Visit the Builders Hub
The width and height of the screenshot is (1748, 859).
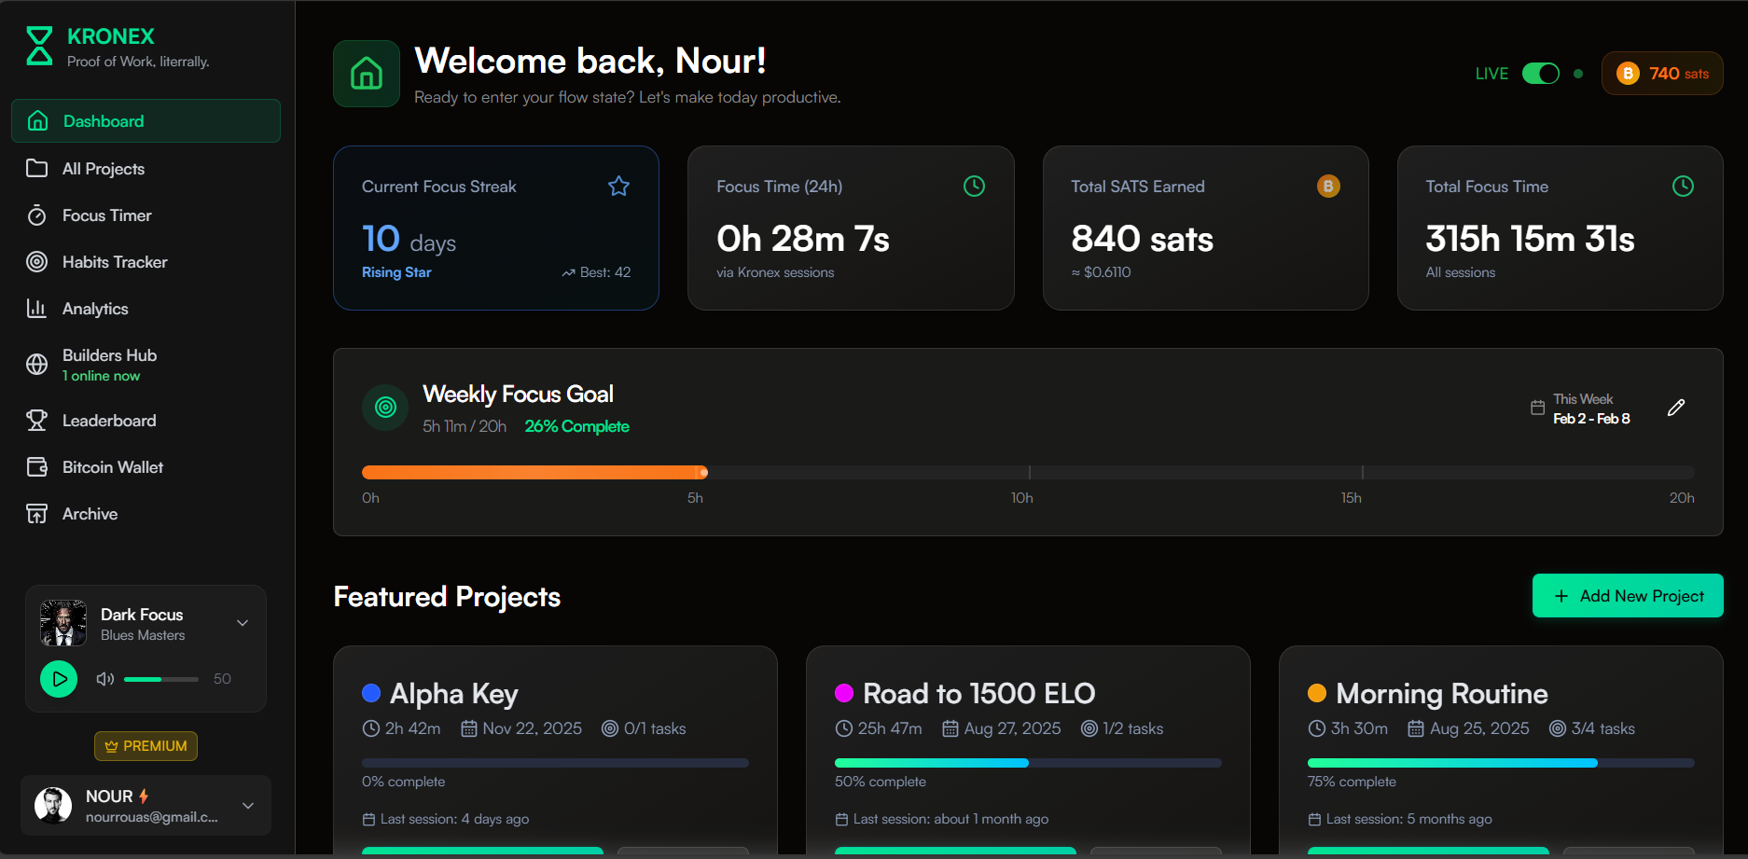coord(109,355)
